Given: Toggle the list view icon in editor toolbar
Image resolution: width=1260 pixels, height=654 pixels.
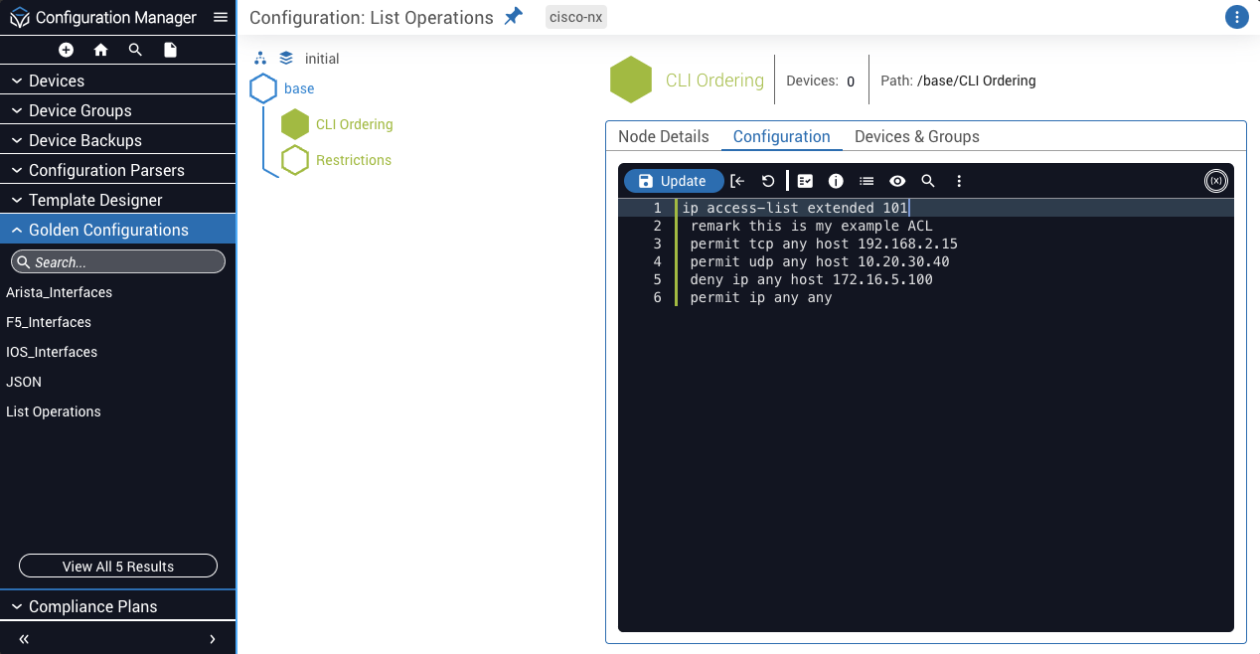Looking at the screenshot, I should coord(866,181).
